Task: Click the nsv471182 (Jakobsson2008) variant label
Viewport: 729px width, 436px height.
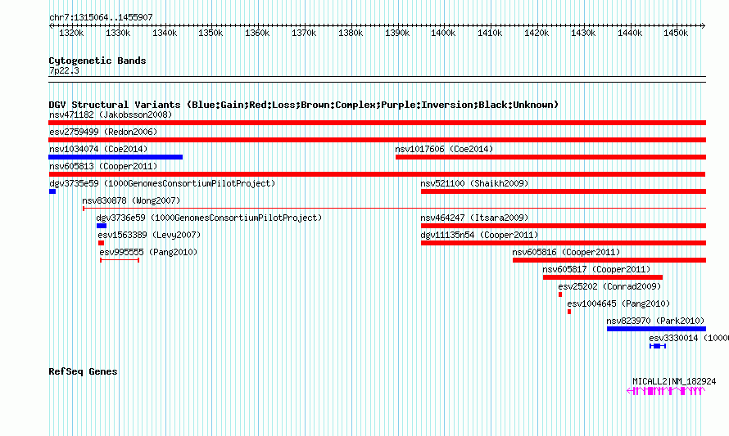Action: pos(111,115)
